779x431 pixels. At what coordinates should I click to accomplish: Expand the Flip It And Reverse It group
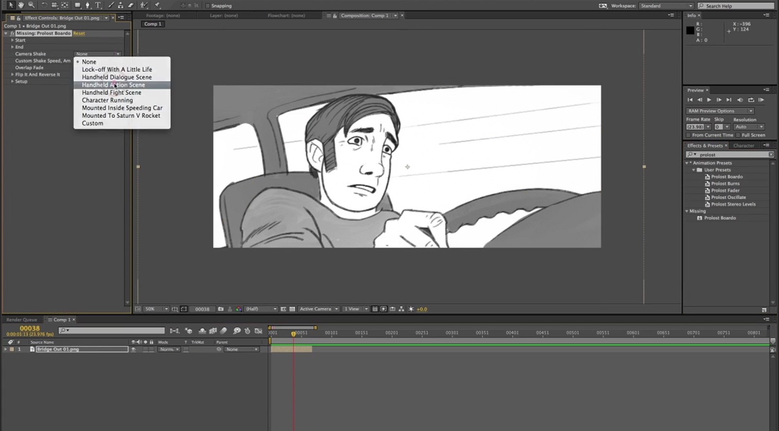pos(12,75)
